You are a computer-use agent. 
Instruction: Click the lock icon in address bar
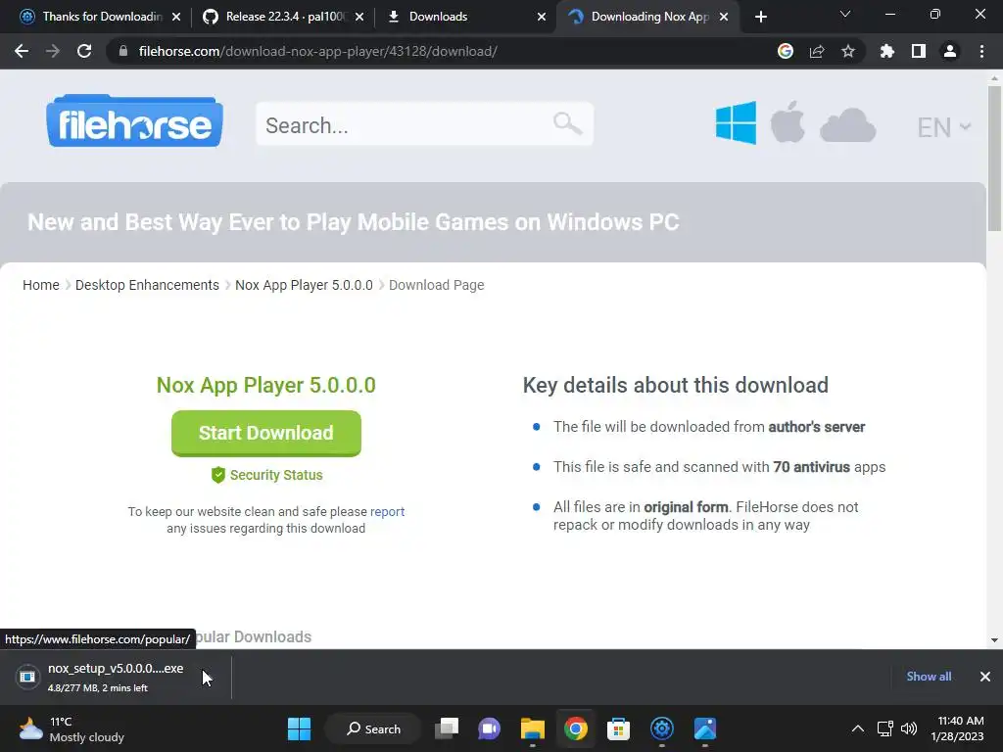pyautogui.click(x=123, y=51)
